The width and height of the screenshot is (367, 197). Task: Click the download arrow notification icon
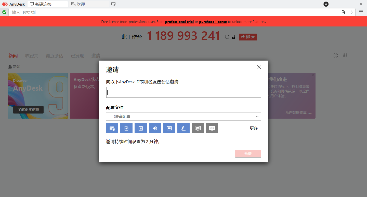326,4
